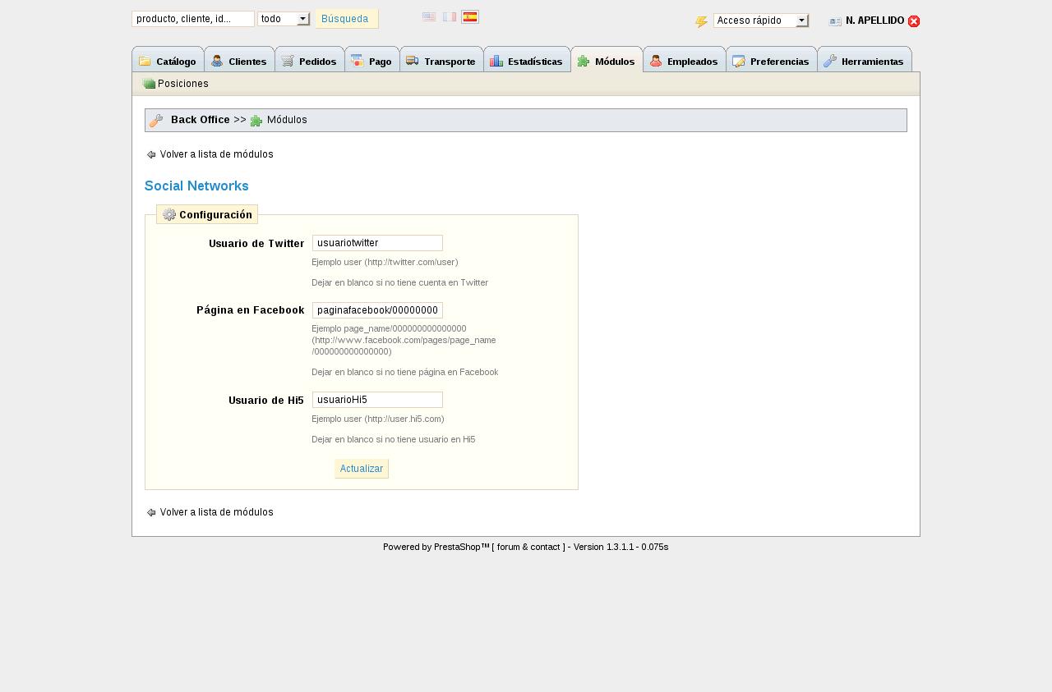Open the Transporte tab
Screen dimensions: 1052x692
point(441,60)
